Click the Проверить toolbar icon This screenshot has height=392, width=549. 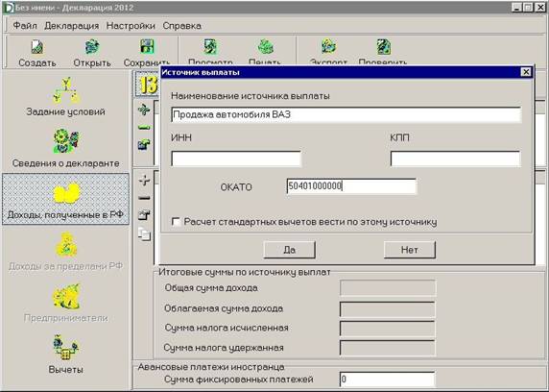tap(383, 47)
